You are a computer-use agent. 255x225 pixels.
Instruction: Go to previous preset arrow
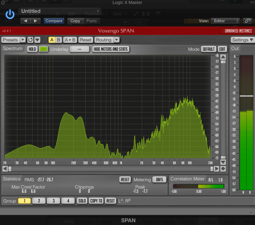pos(26,21)
